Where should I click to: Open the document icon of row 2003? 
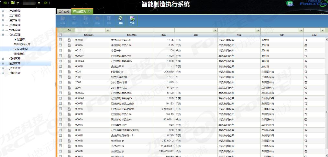(x=69, y=77)
